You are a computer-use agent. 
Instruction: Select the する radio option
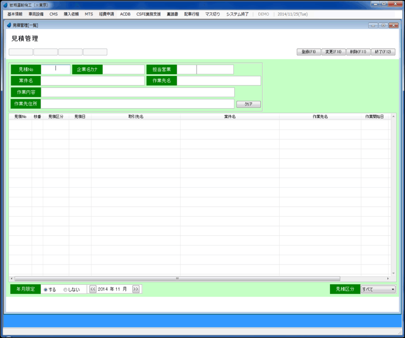(46, 290)
